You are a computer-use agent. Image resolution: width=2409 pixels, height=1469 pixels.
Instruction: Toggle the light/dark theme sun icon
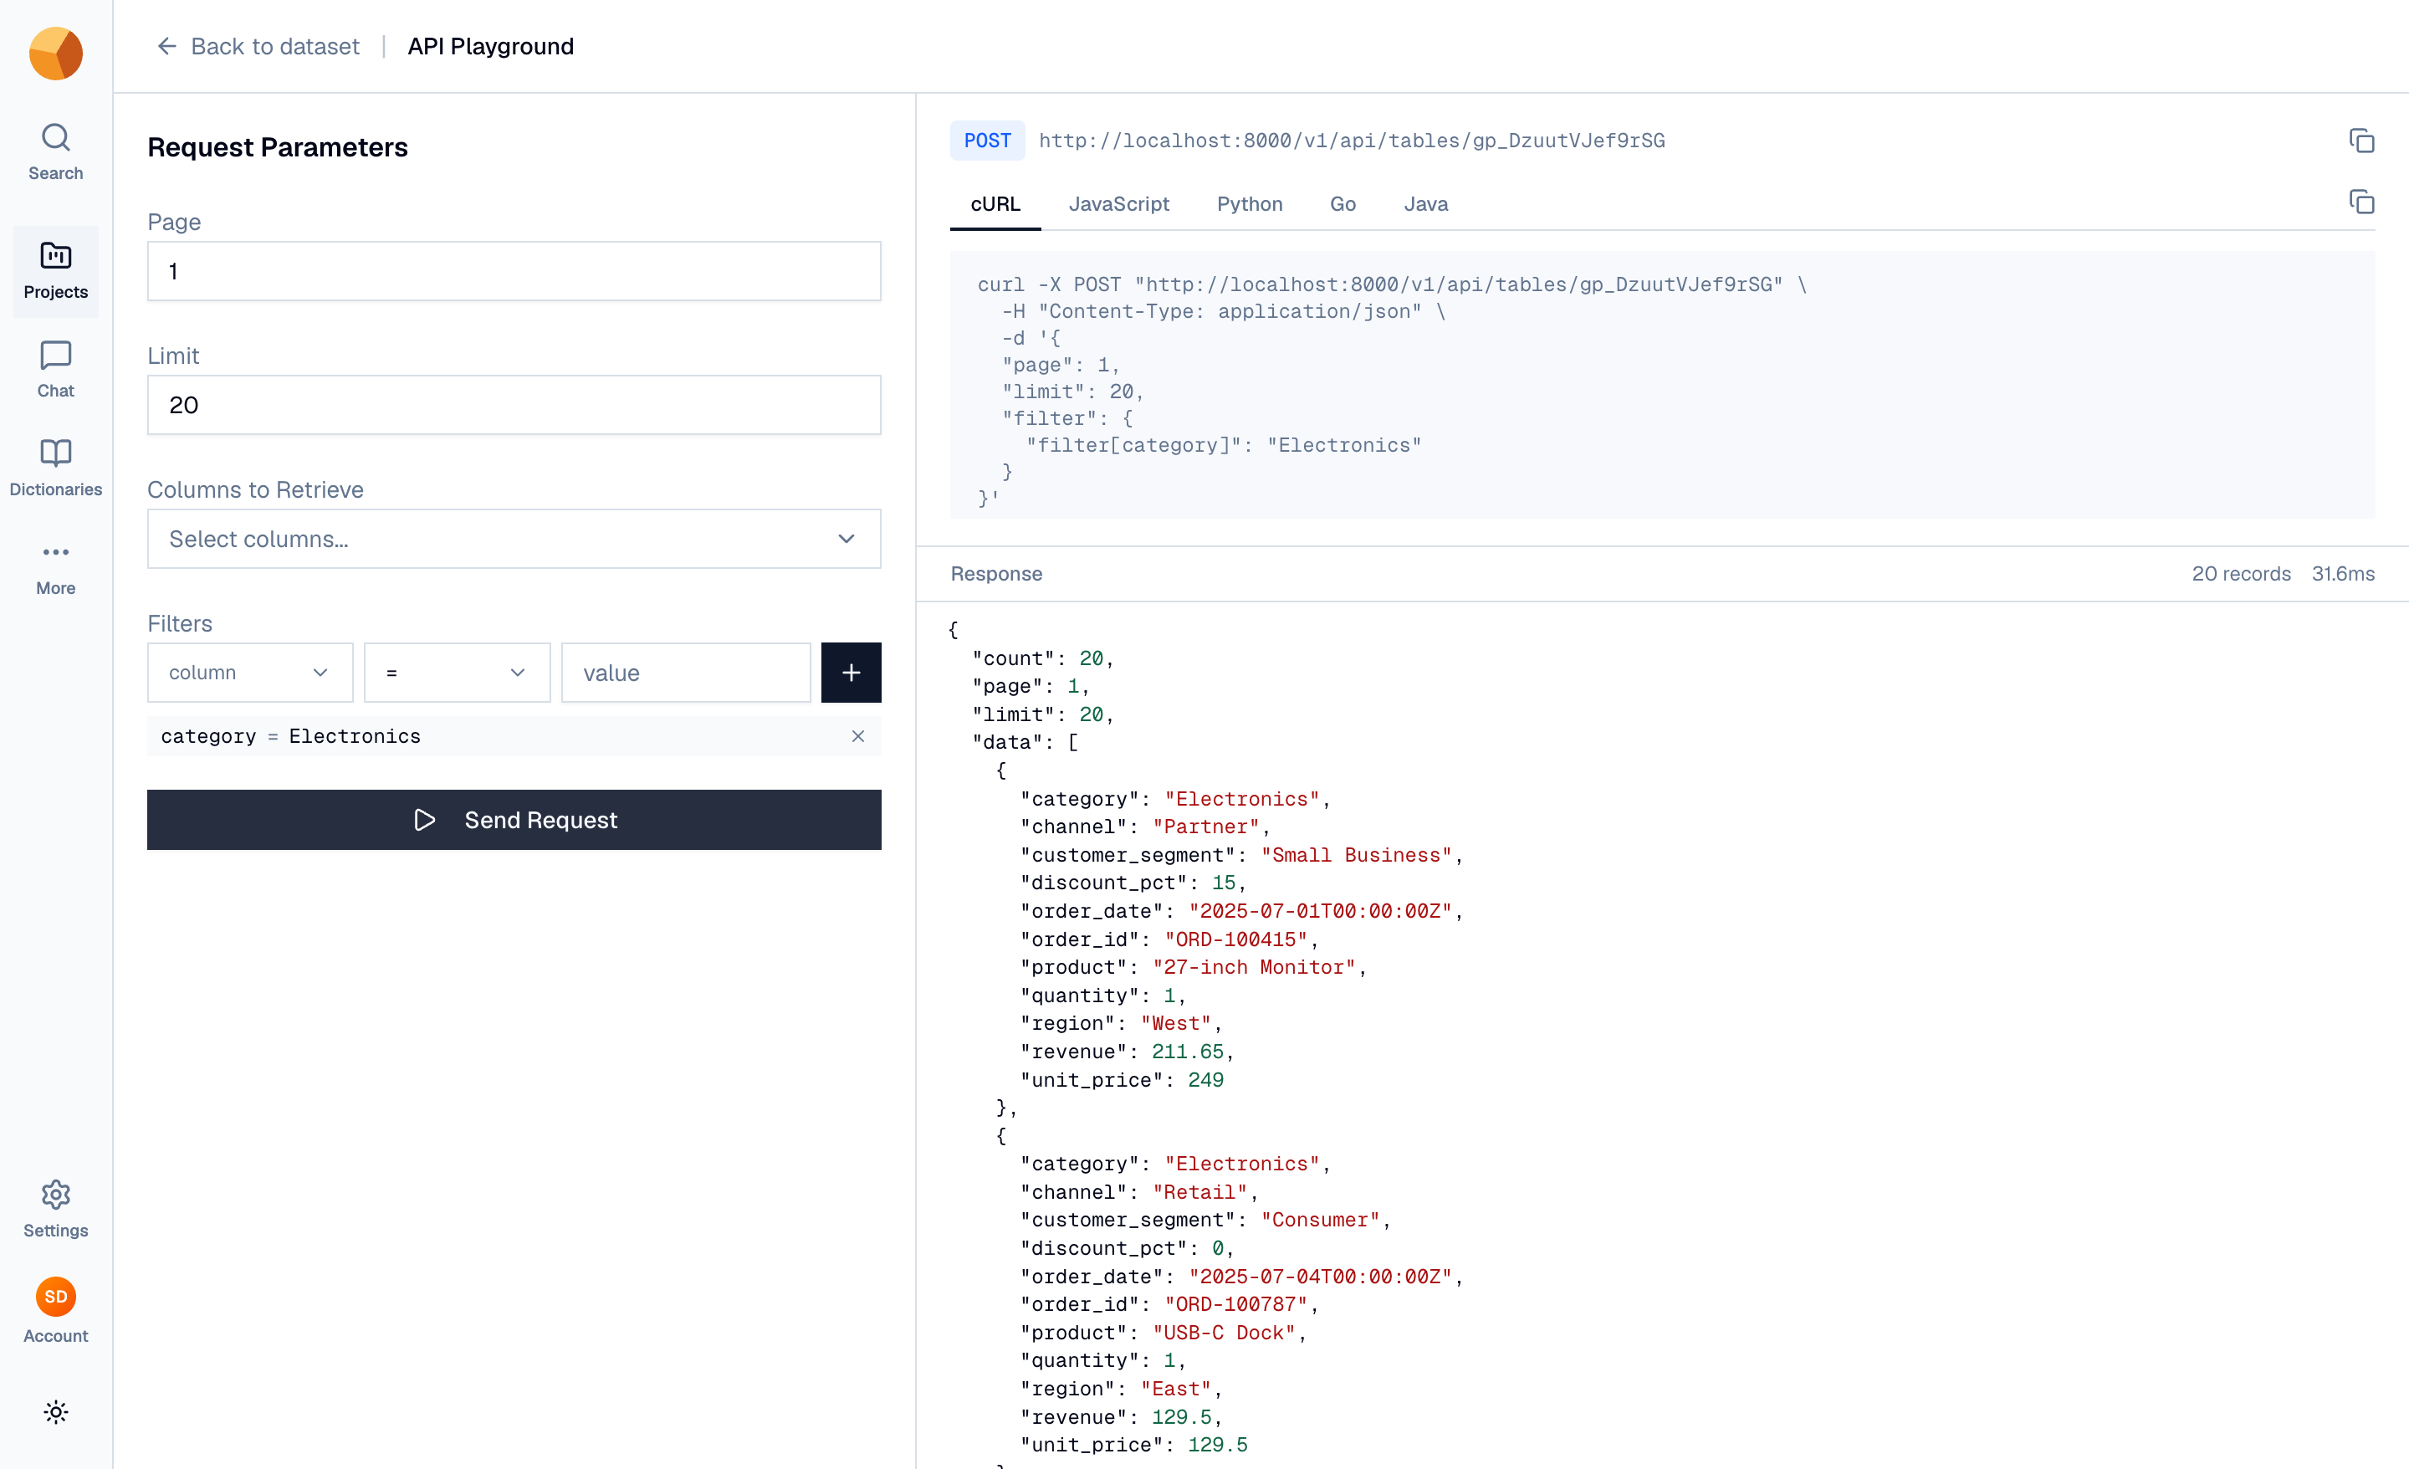(x=56, y=1411)
